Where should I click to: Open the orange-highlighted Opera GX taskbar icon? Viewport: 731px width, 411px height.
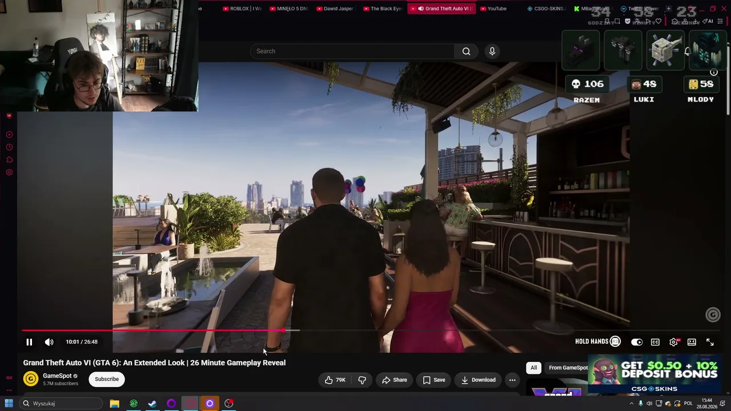(210, 404)
